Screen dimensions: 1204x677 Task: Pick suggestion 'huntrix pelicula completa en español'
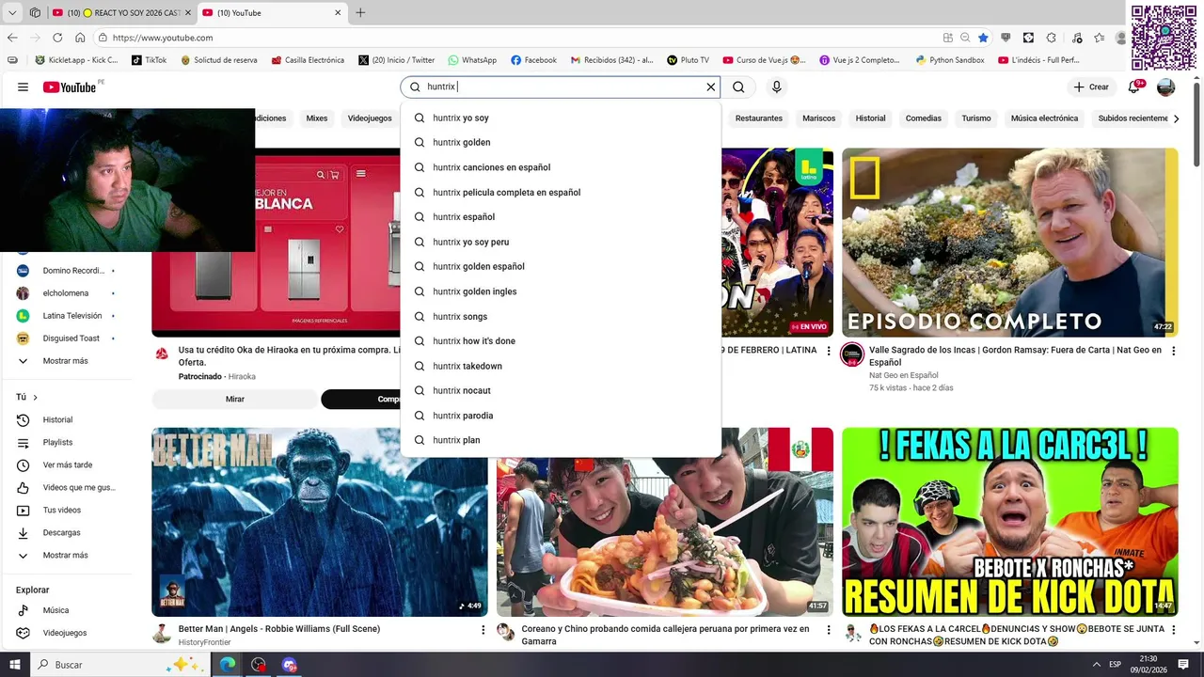(x=561, y=192)
